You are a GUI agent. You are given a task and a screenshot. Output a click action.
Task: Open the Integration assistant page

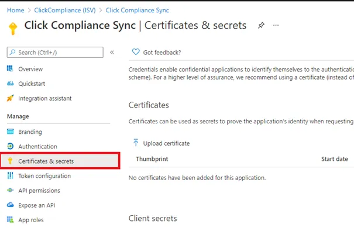[x=45, y=98]
